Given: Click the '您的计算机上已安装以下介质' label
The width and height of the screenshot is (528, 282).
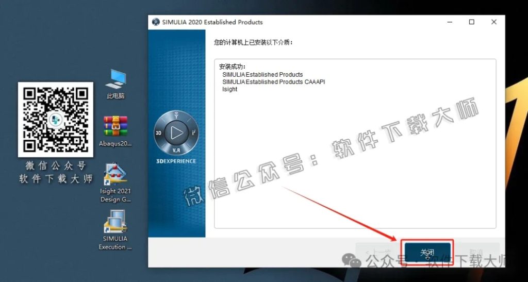Looking at the screenshot, I should coord(253,42).
